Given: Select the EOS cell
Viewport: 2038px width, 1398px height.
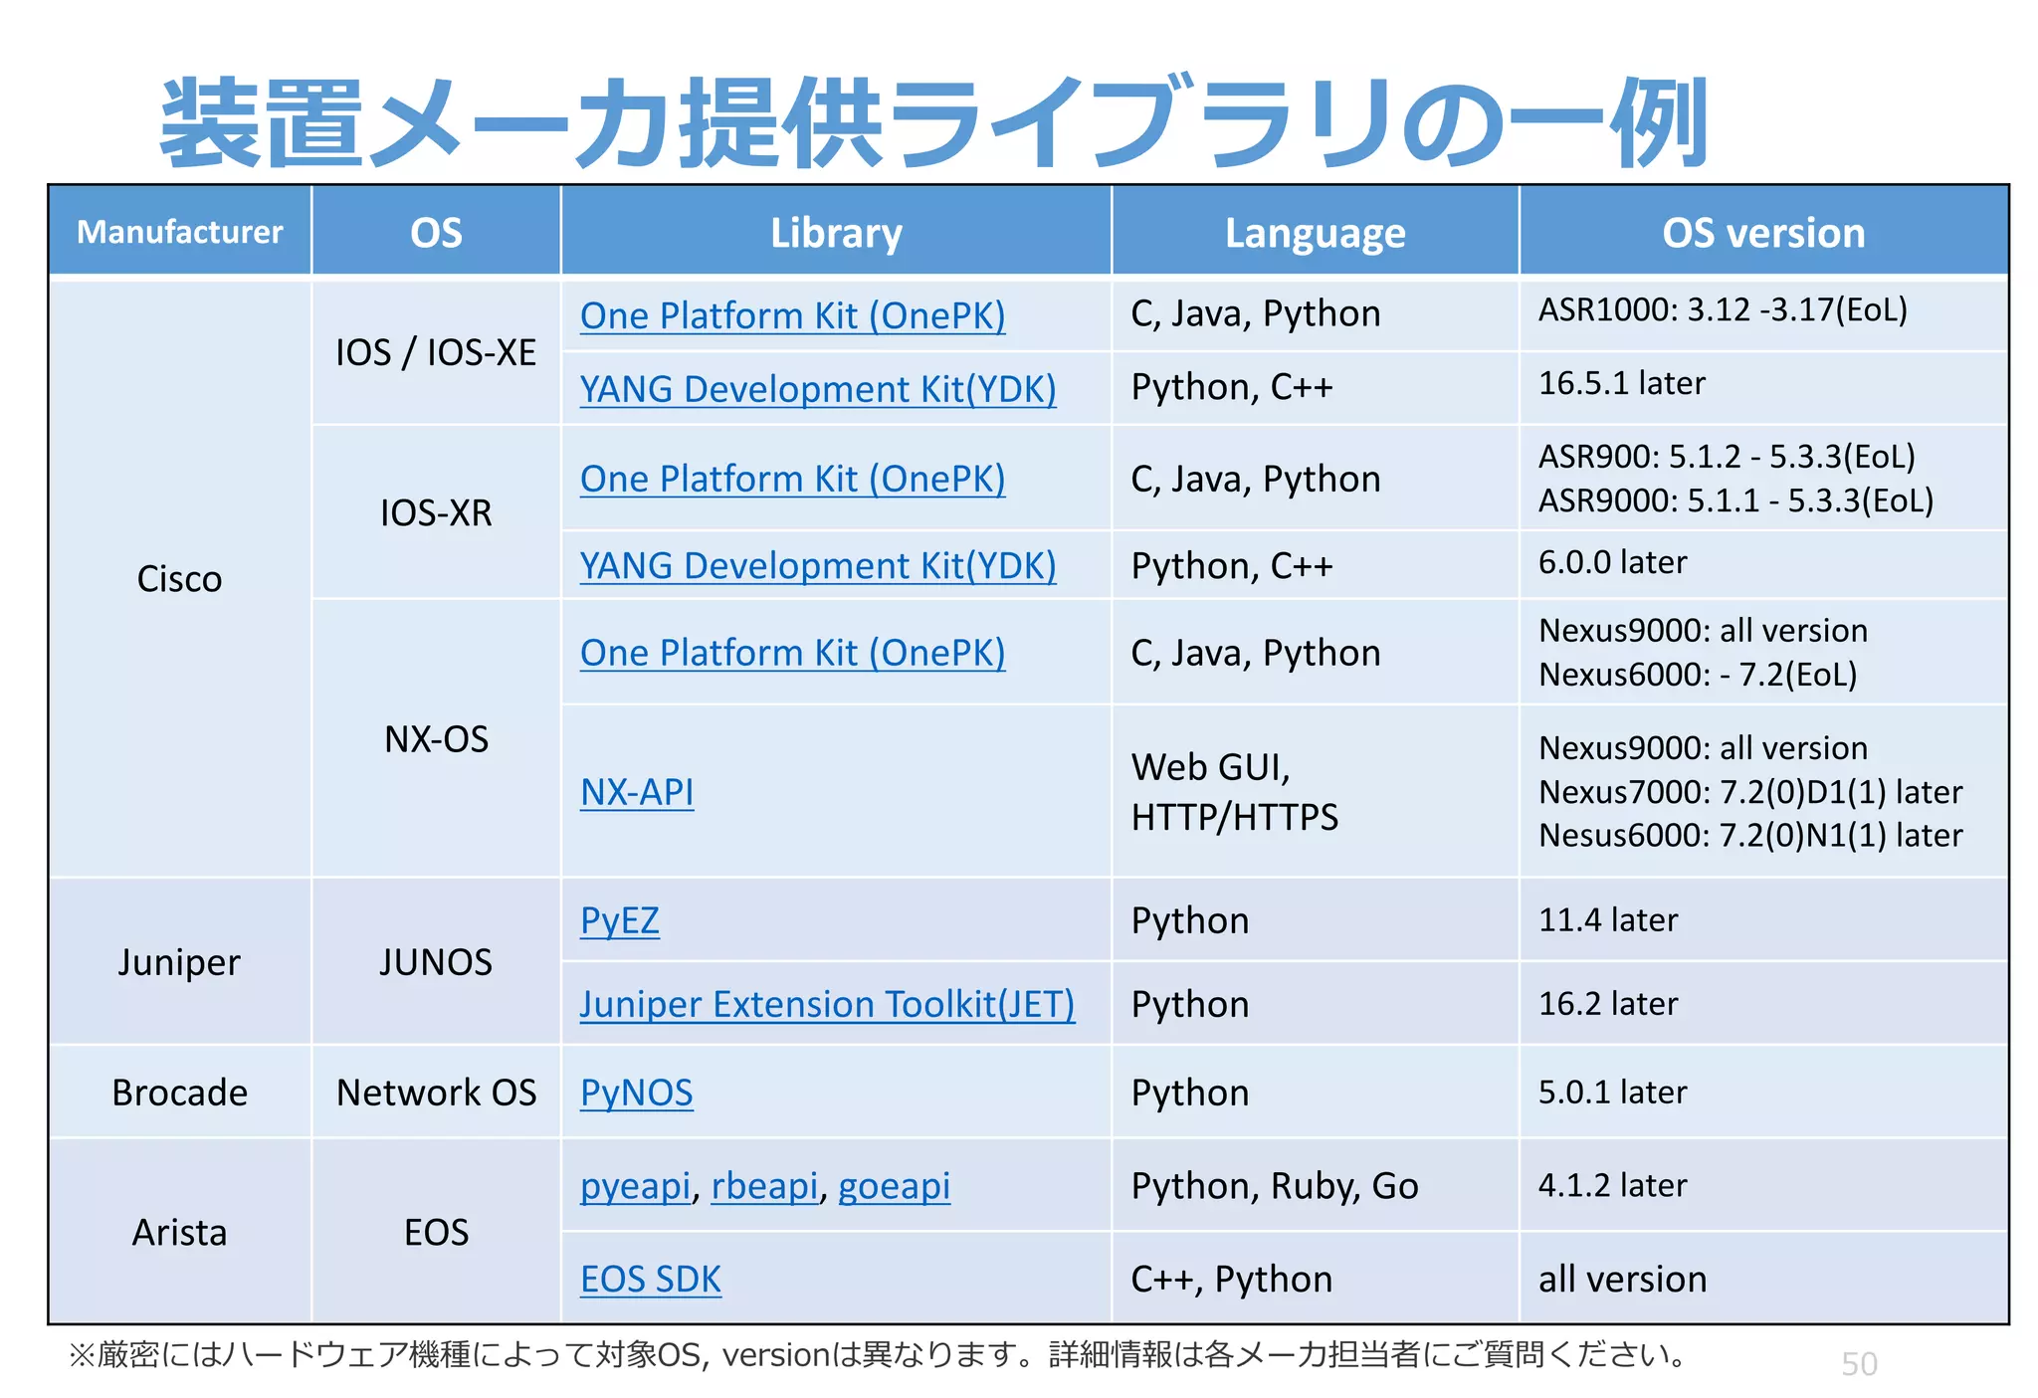Looking at the screenshot, I should coord(437,1232).
